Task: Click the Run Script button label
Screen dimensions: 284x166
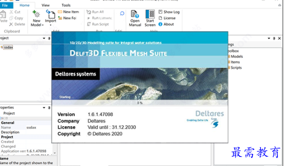Action: coord(100,24)
